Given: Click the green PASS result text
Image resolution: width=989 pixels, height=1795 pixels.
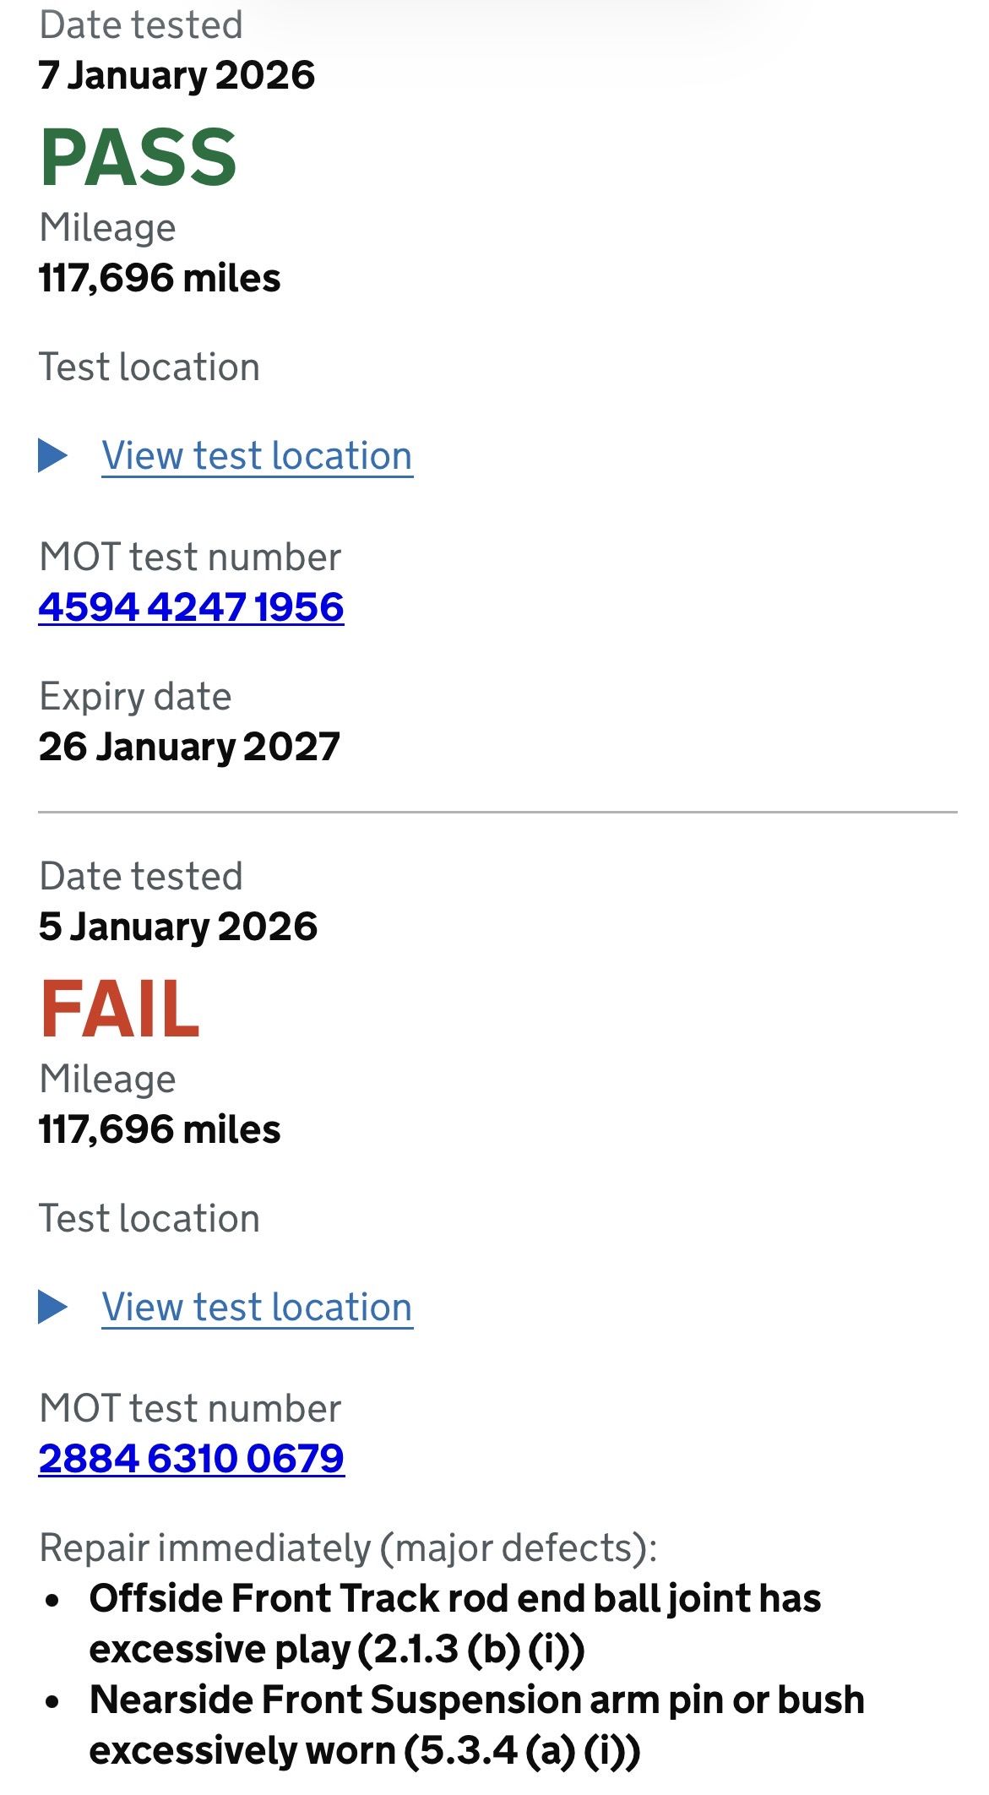Looking at the screenshot, I should [x=139, y=158].
